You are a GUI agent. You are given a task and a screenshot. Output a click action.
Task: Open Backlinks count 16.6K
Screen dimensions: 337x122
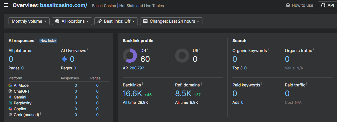coord(133,93)
